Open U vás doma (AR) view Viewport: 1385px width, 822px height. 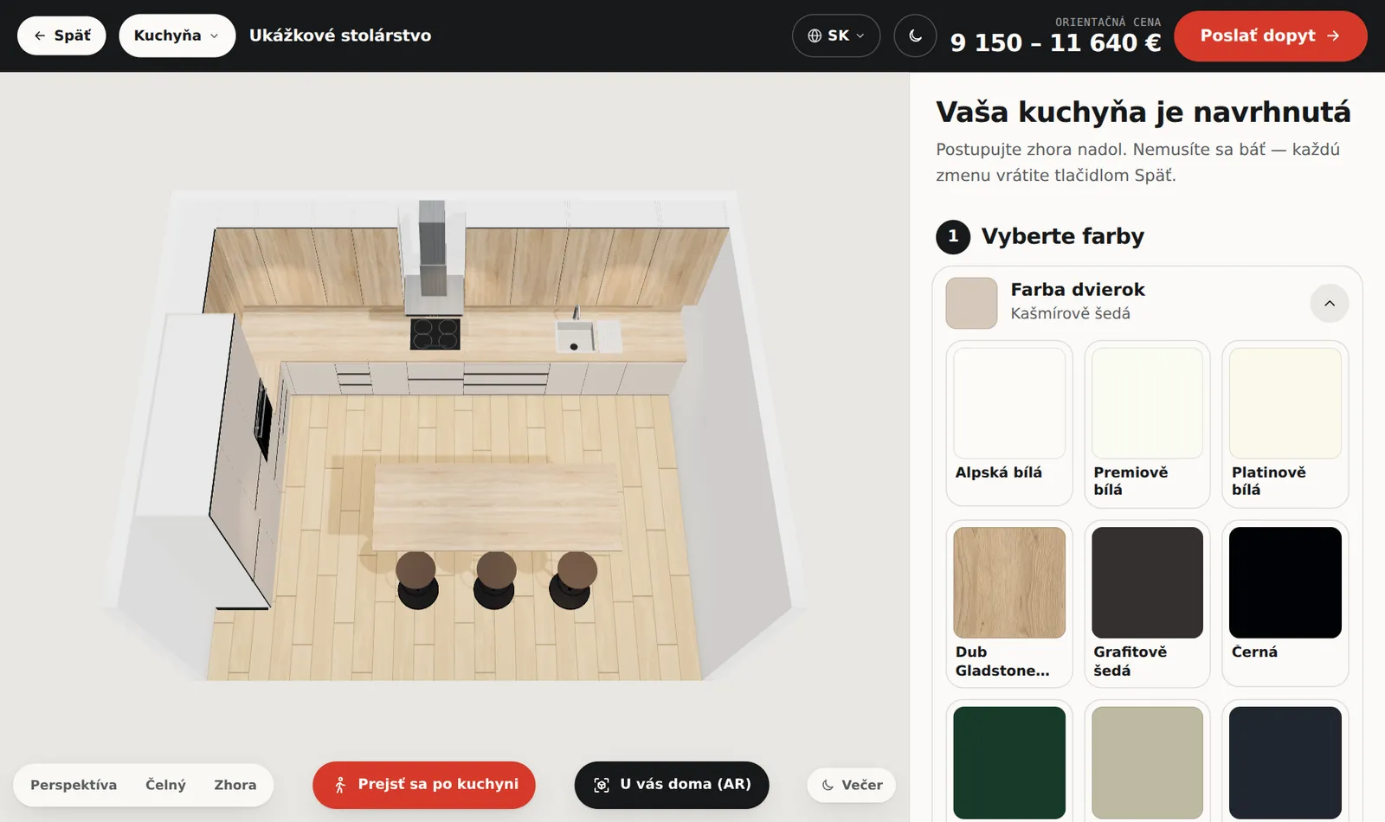pyautogui.click(x=672, y=785)
